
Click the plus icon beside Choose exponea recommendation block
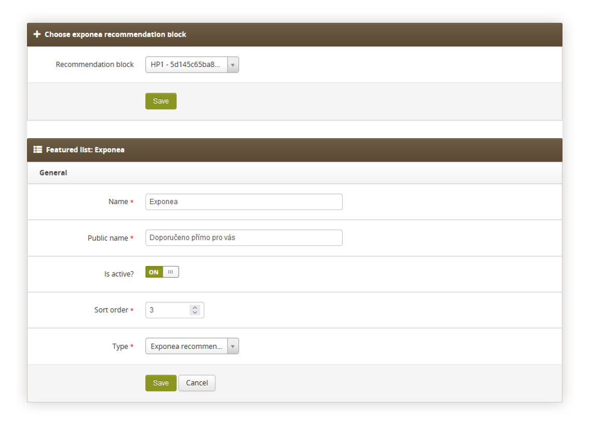[x=37, y=34]
